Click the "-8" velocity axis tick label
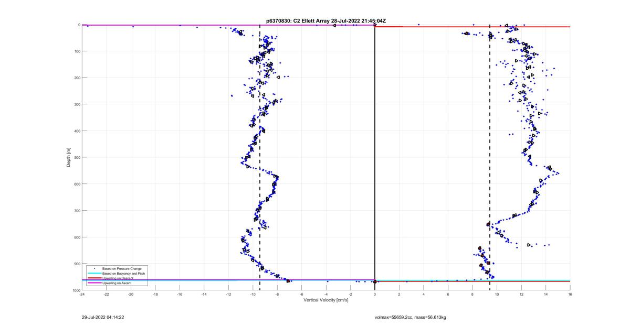Viewport: 630px width, 326px height. 277,295
